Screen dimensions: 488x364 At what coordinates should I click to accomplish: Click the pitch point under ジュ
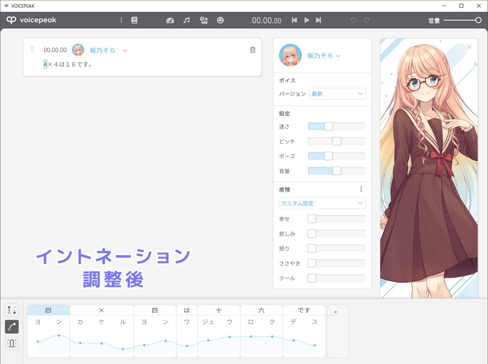point(208,340)
